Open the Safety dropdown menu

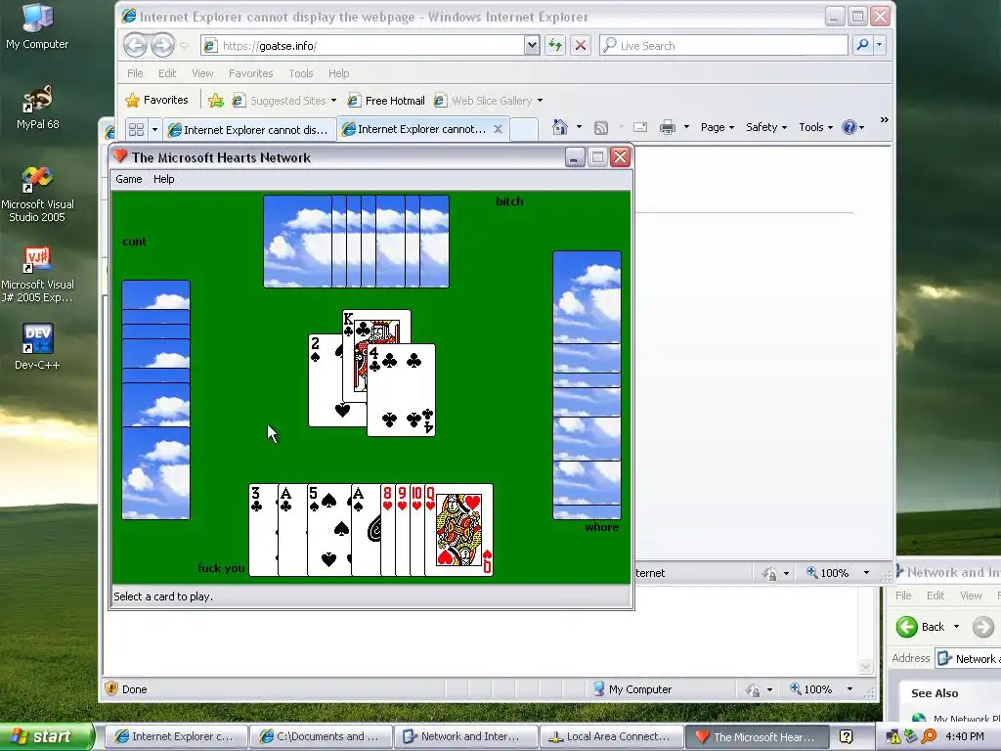(x=766, y=127)
